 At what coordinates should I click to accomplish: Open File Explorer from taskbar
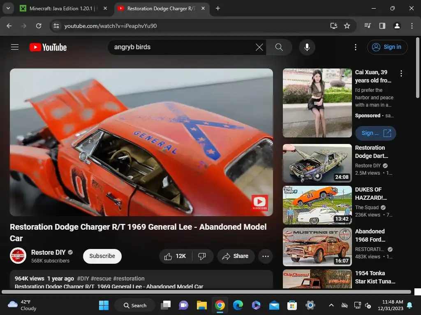201,305
